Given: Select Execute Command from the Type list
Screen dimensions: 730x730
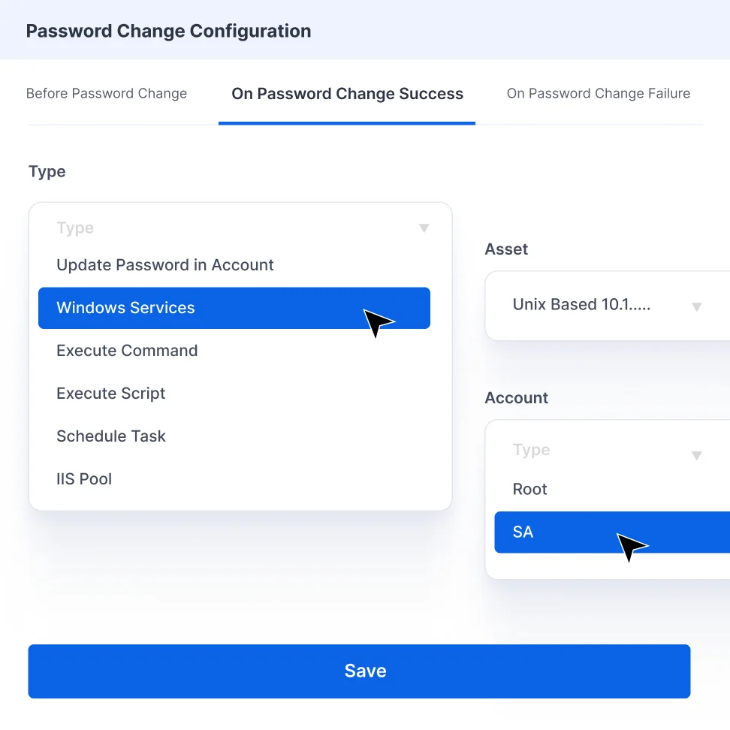Looking at the screenshot, I should tap(127, 350).
